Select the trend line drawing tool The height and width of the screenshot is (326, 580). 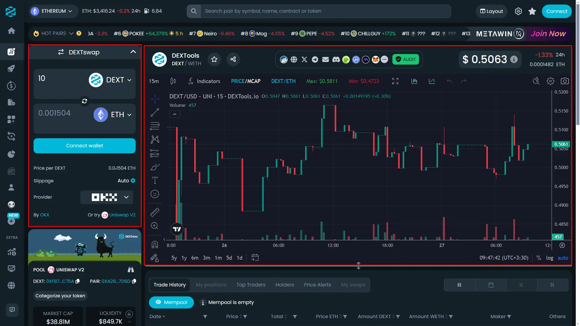[x=155, y=113]
